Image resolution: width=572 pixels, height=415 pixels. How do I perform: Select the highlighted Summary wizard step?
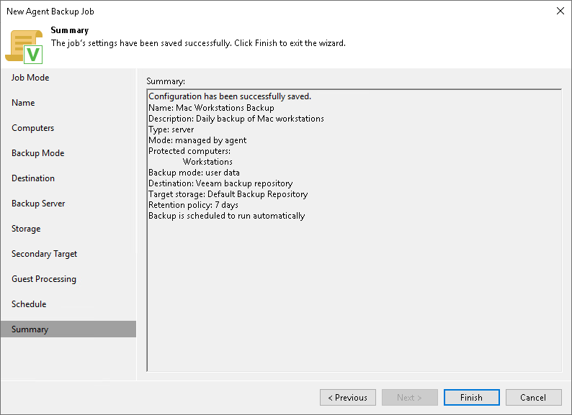coord(68,329)
